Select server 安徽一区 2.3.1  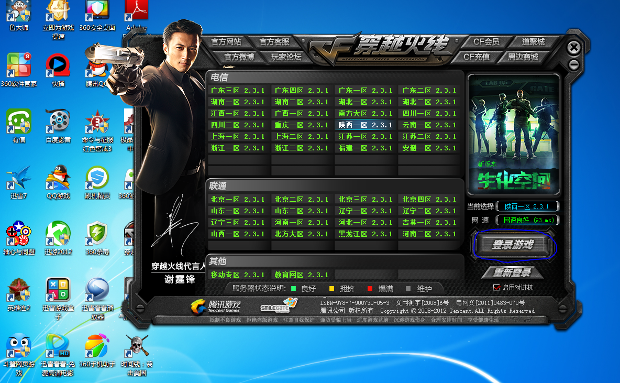pos(429,148)
